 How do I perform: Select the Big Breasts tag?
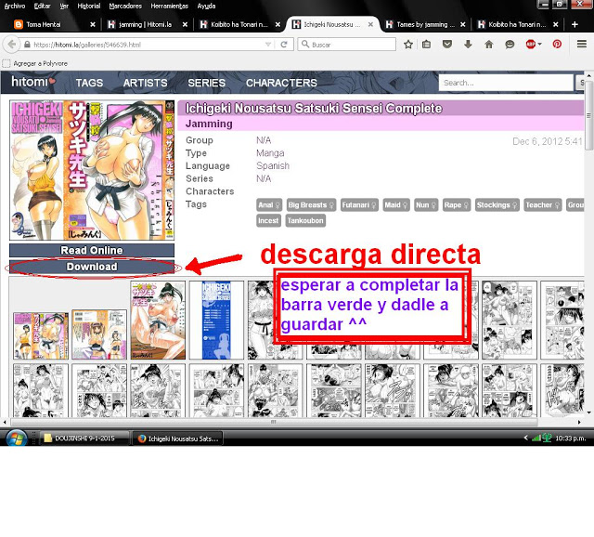(x=311, y=205)
